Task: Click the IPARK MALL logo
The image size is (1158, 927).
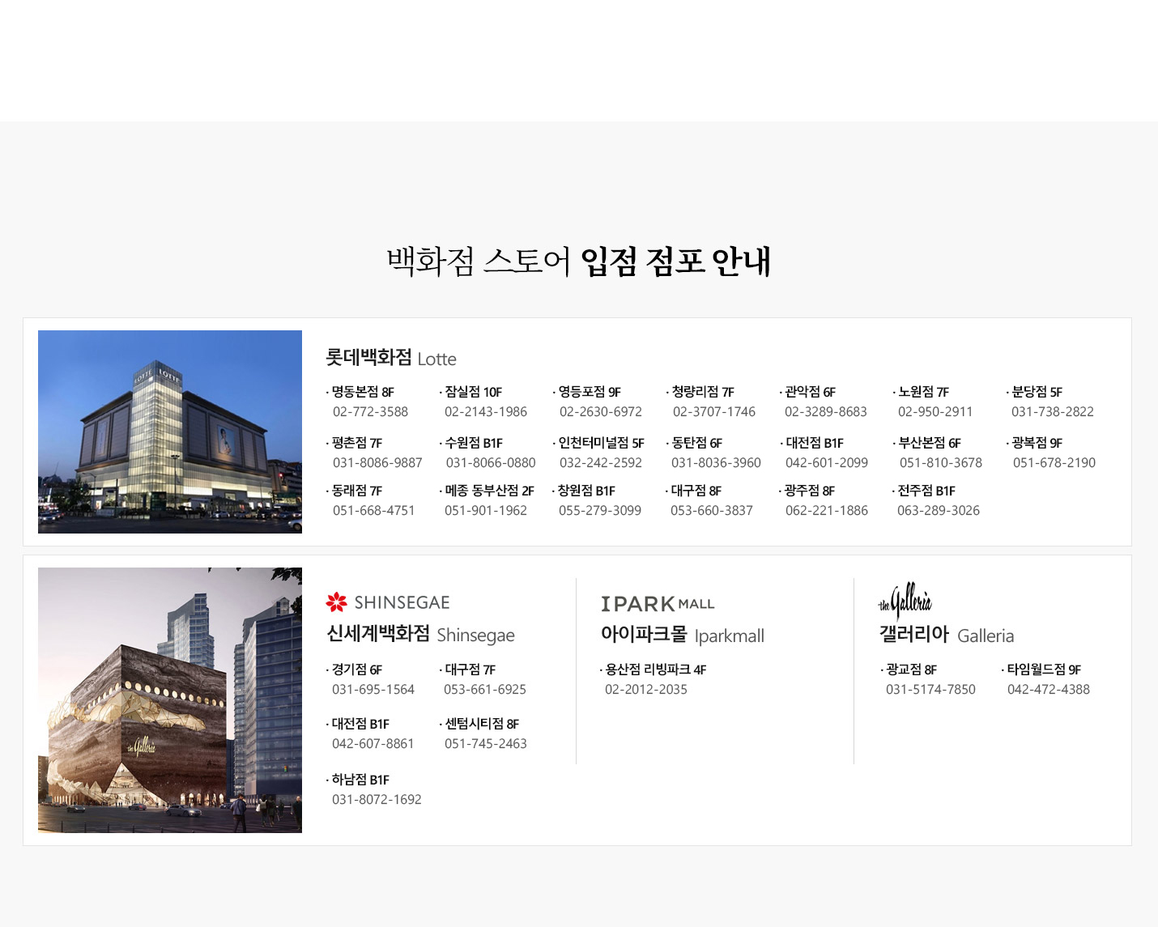Action: click(658, 604)
